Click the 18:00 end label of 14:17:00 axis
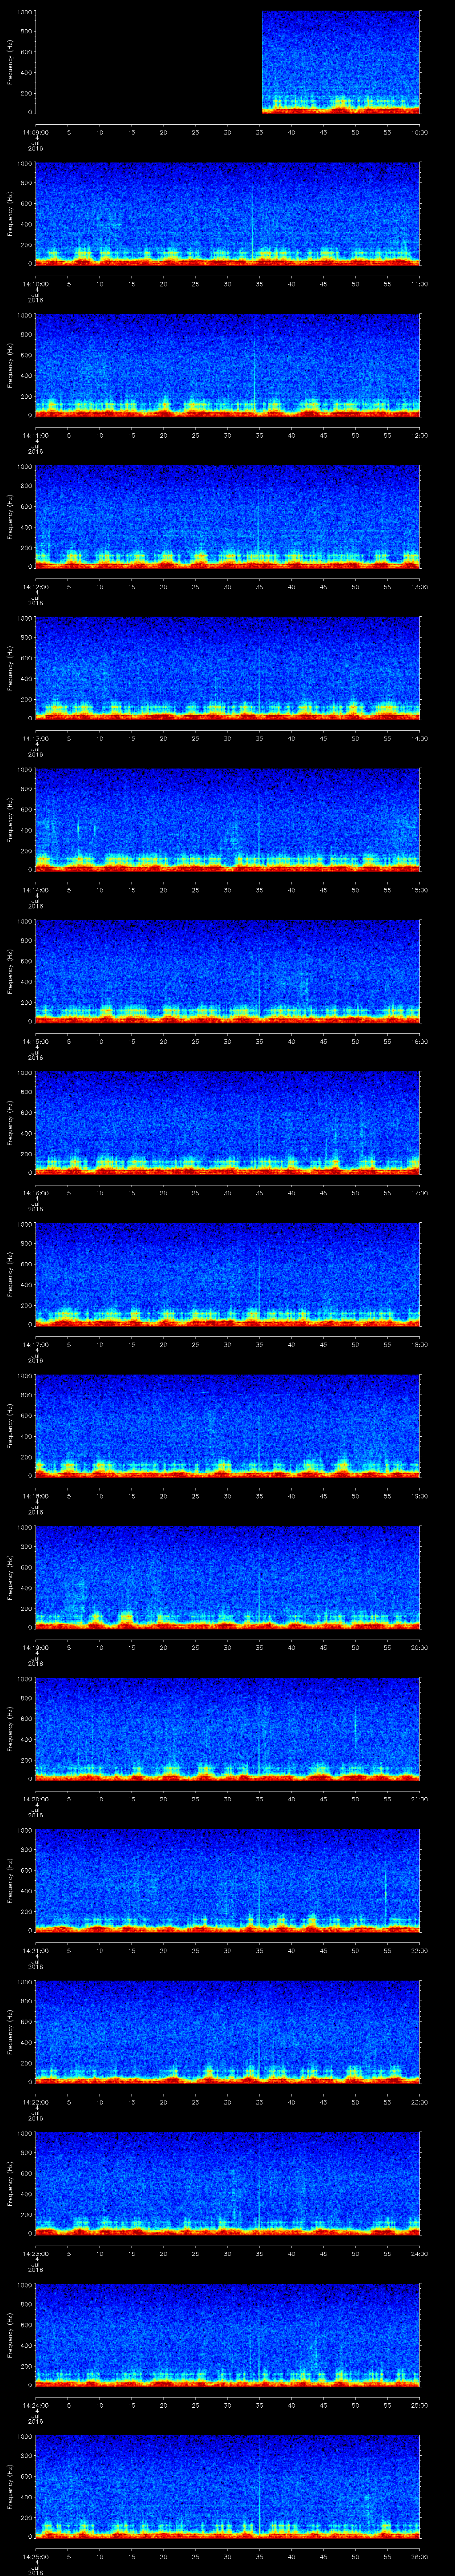 pos(419,1345)
